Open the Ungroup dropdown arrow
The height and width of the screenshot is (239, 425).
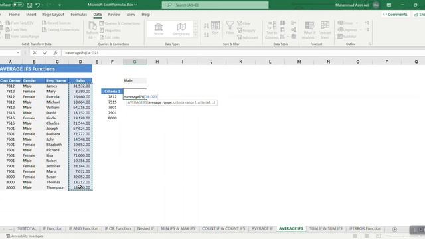pos(361,29)
